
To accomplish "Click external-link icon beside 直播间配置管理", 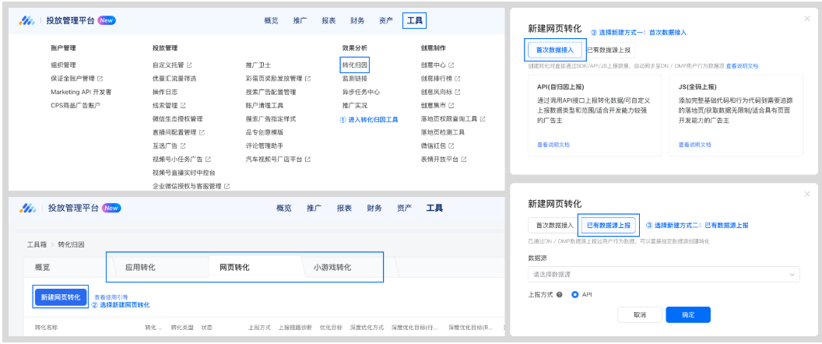I will pos(202,132).
